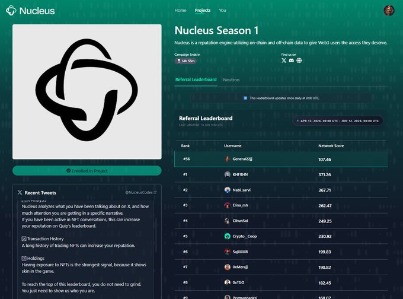403x299 pixels.
Task: Click the Holdings tweet line
Action: [x=33, y=258]
